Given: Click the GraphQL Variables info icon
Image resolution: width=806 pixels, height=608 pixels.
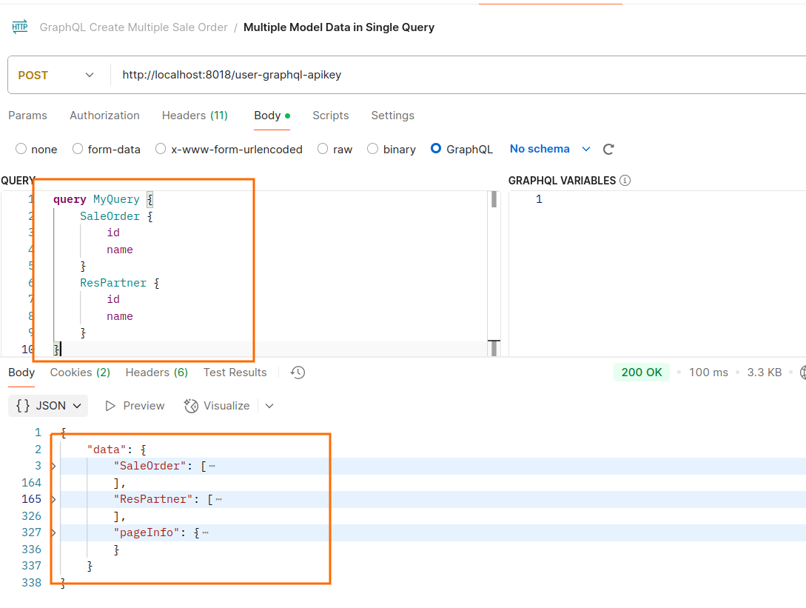Looking at the screenshot, I should pos(625,181).
